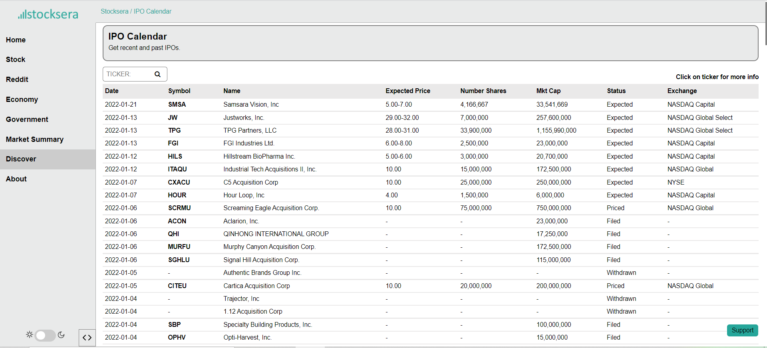Image resolution: width=767 pixels, height=348 pixels.
Task: Open the SBP ticker
Action: [174, 325]
